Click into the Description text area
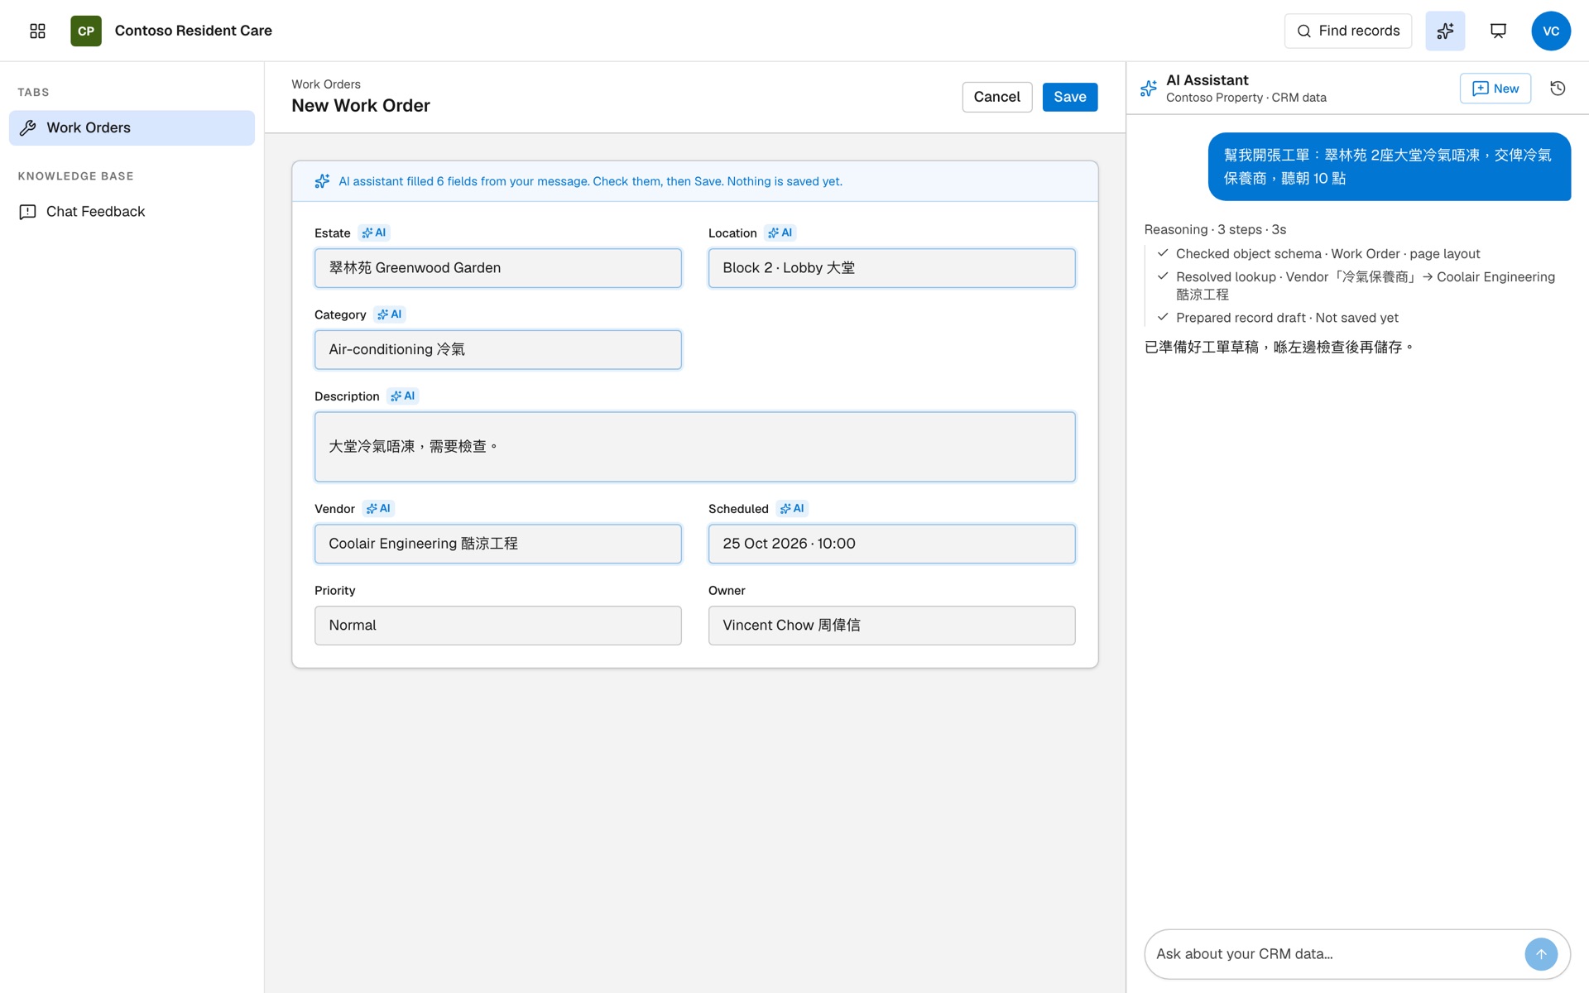The image size is (1589, 993). coord(694,447)
